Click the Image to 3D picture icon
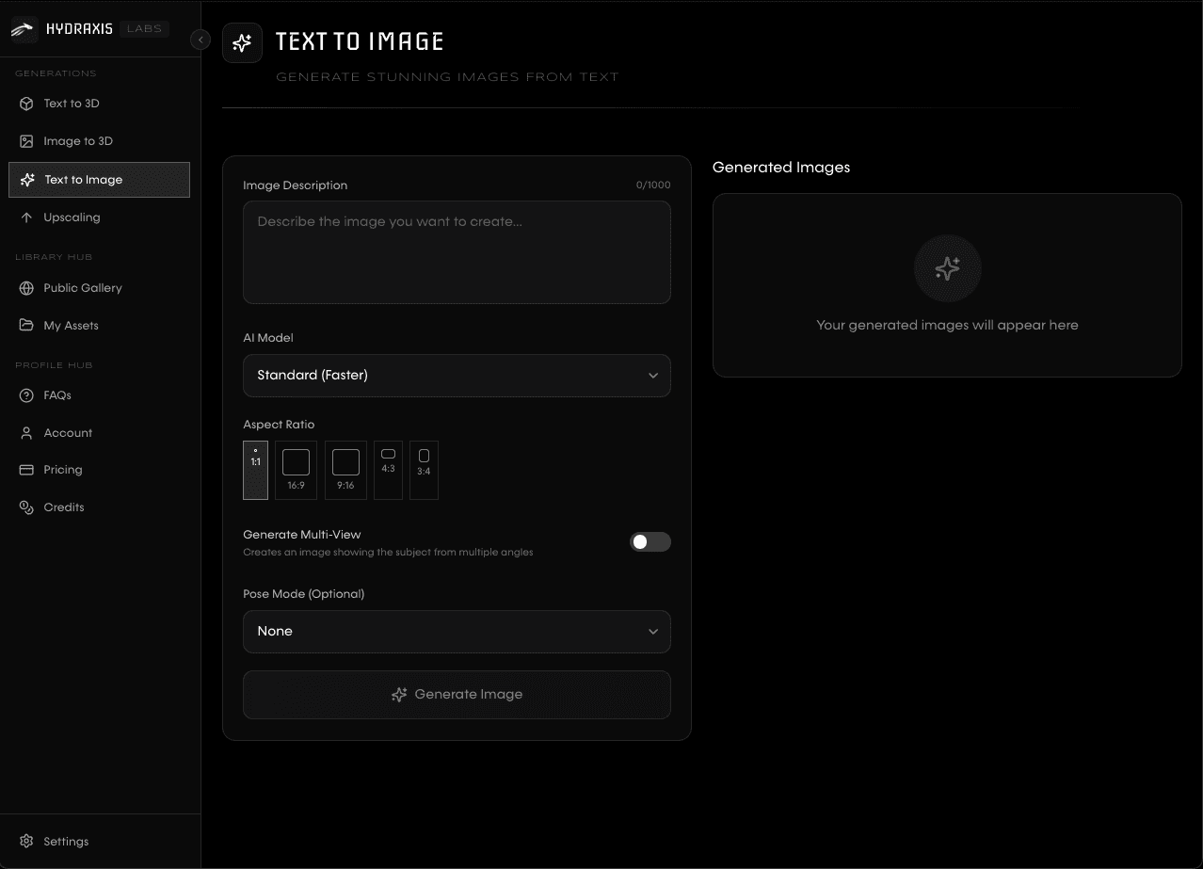 point(26,141)
